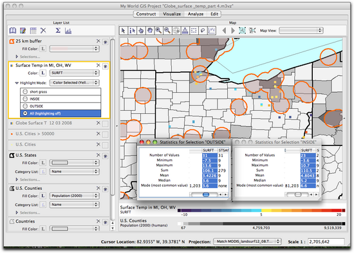Click L button beside U.S. States Category List
The image size is (354, 253).
(x=43, y=171)
